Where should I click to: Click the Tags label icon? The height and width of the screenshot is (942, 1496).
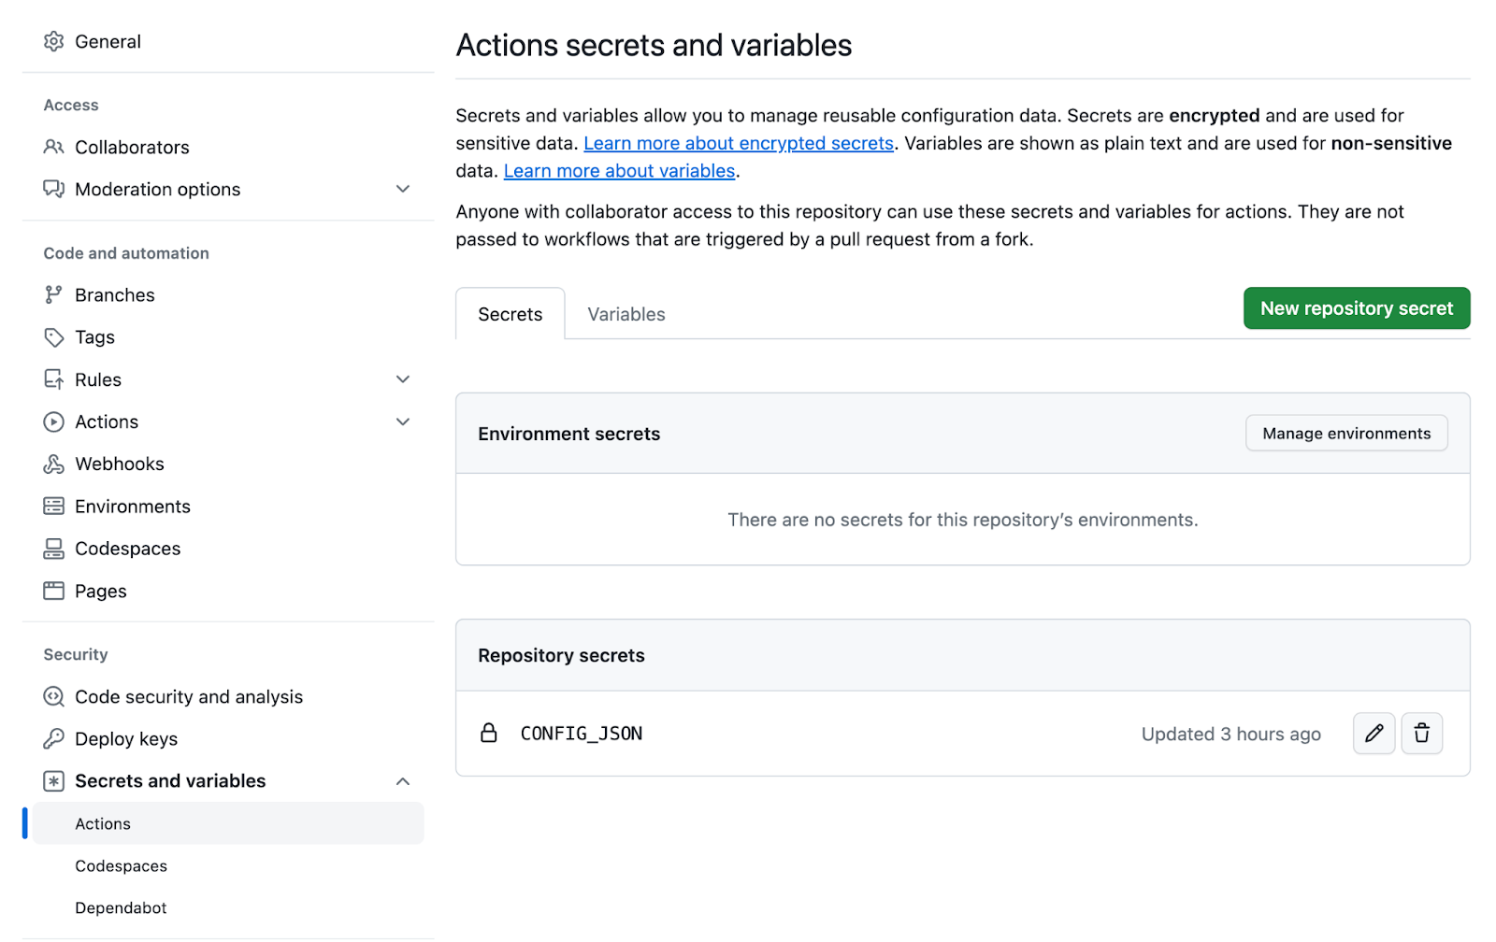(x=54, y=337)
